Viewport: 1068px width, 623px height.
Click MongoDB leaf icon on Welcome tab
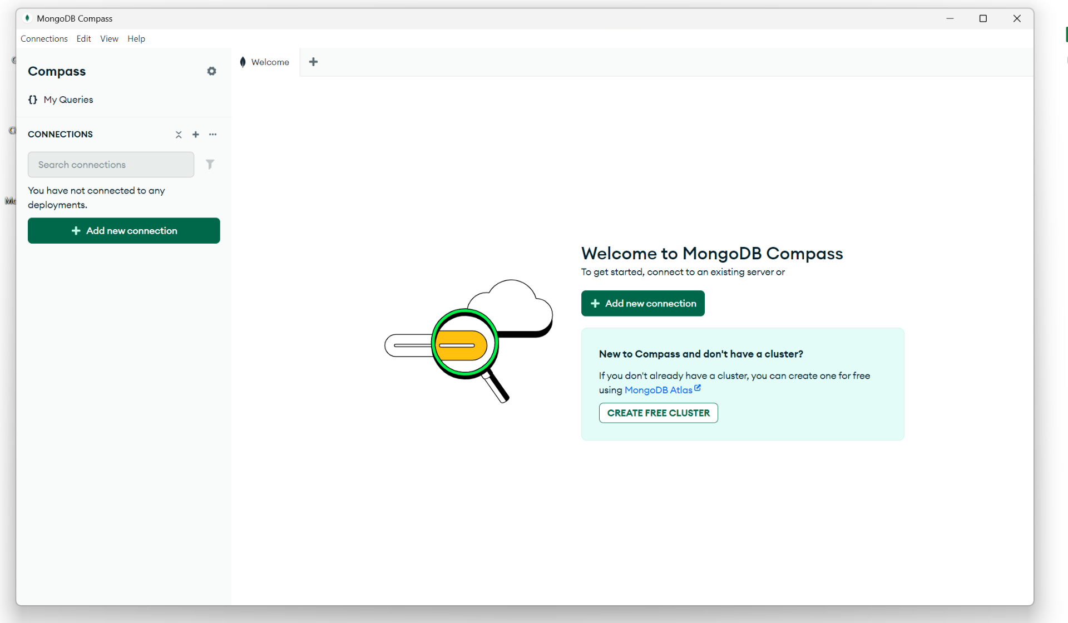[243, 62]
